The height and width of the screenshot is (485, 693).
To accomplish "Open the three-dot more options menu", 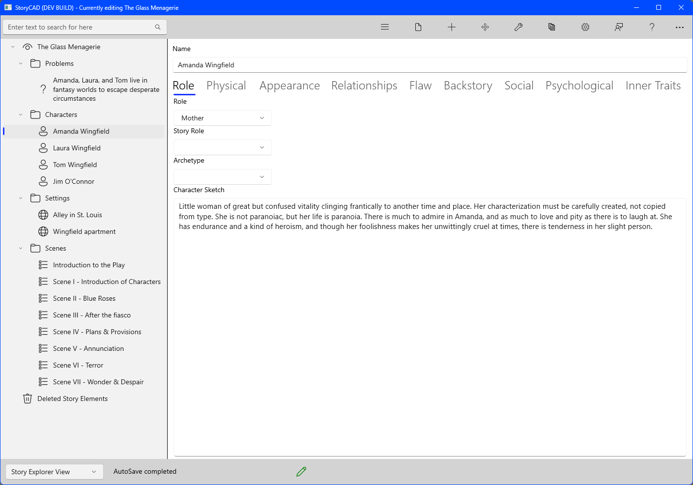I will coord(680,28).
